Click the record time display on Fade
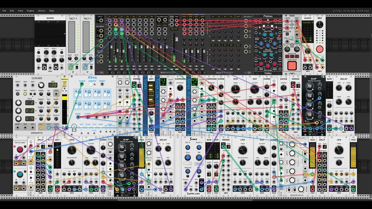Image resolution: width=372 pixels, height=209 pixels. (x=292, y=56)
